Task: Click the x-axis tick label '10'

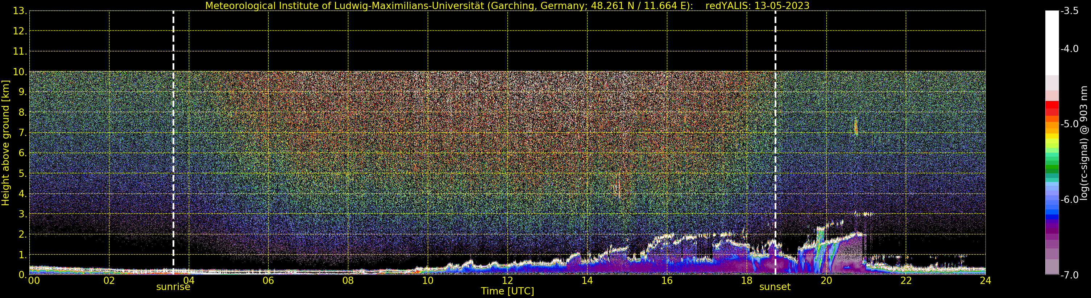Action: (x=428, y=281)
